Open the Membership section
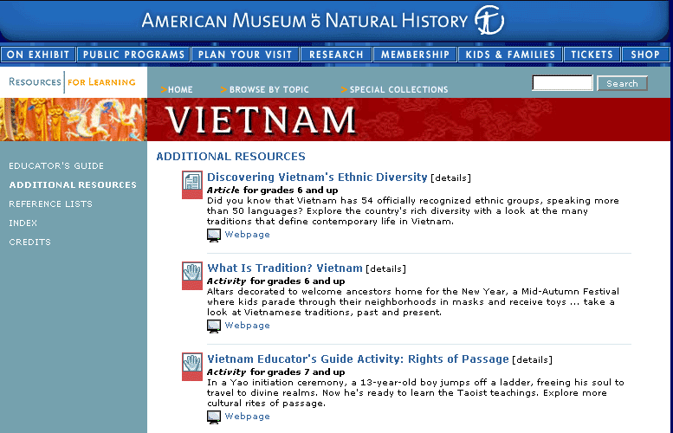 click(x=415, y=55)
